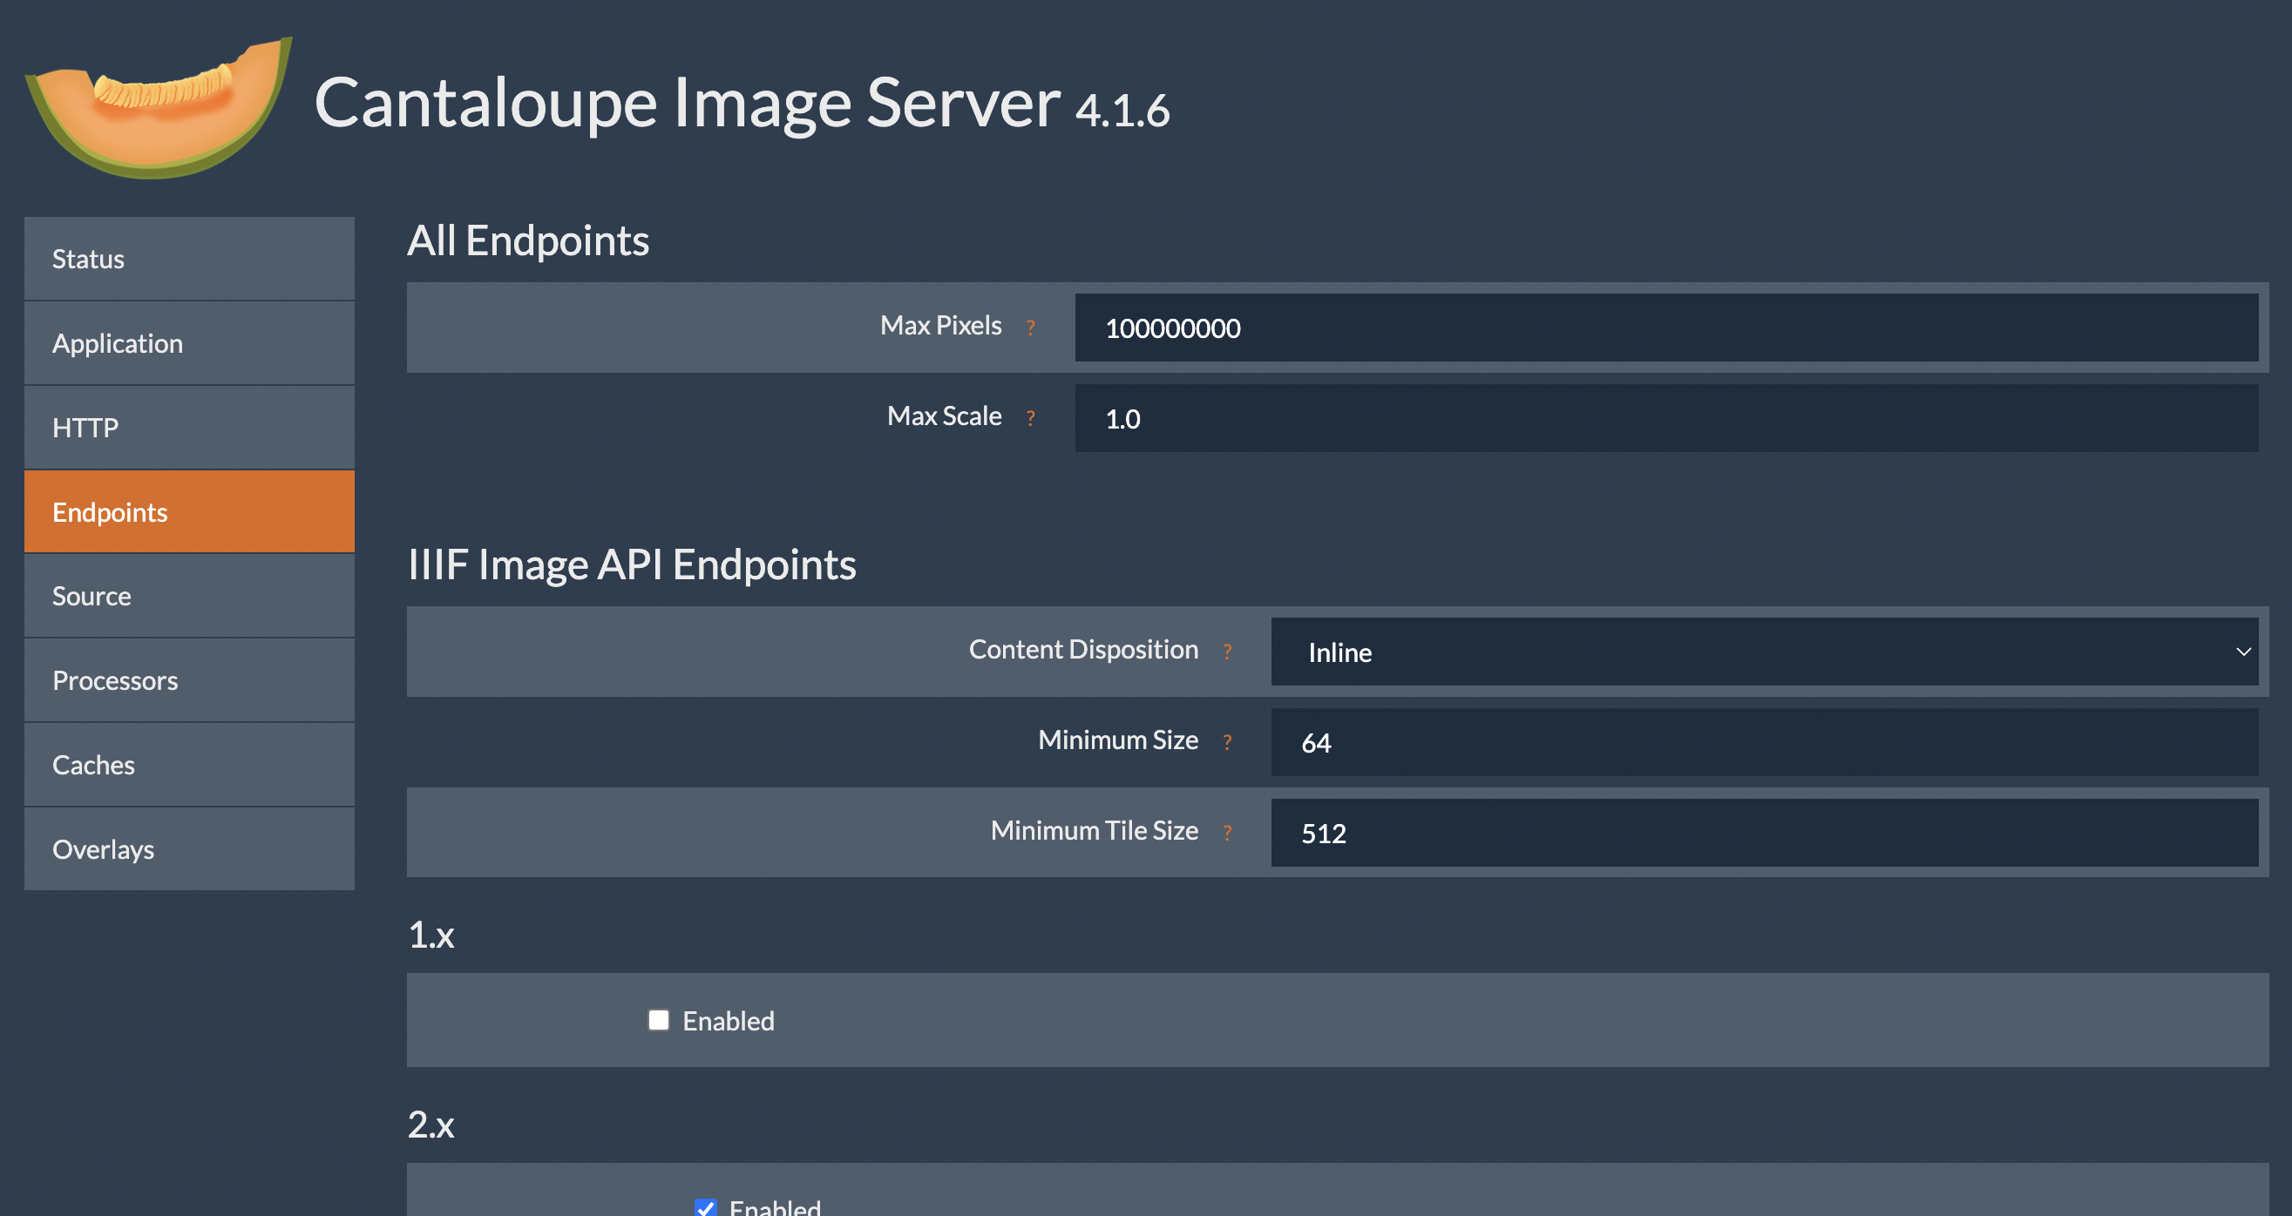Click the Cantaloupe melon logo

(x=159, y=107)
